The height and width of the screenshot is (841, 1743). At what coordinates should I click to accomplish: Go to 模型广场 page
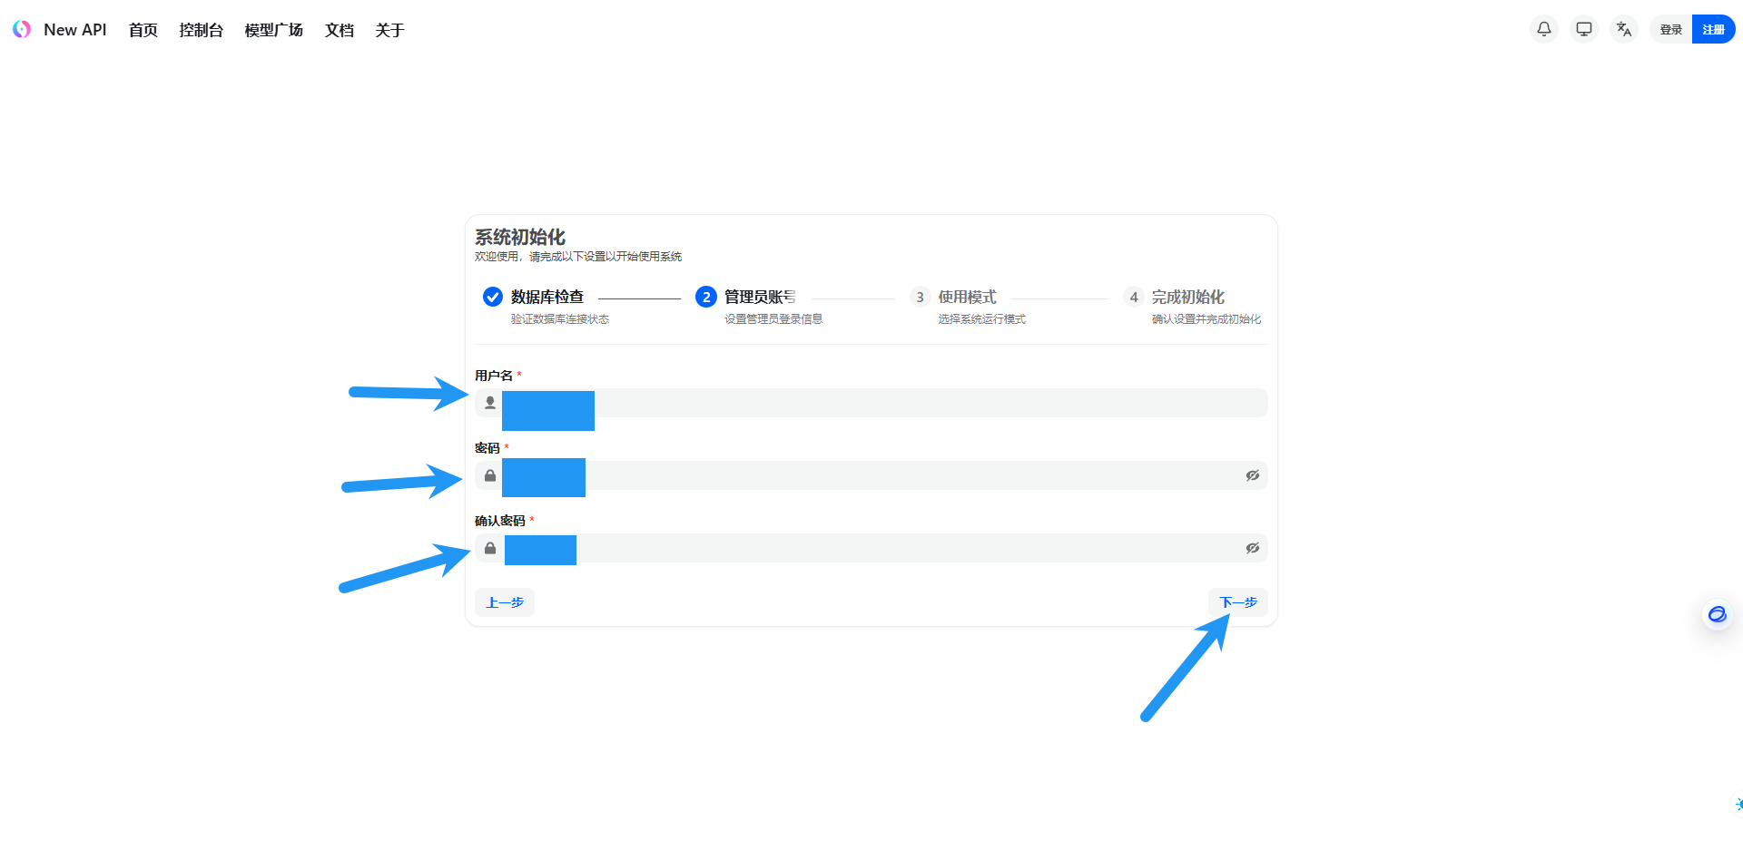coord(273,30)
